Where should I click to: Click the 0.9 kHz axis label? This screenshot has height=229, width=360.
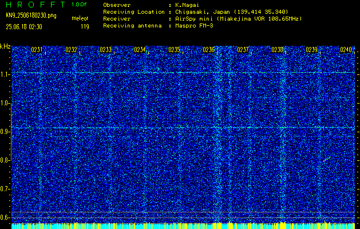[x=5, y=132]
